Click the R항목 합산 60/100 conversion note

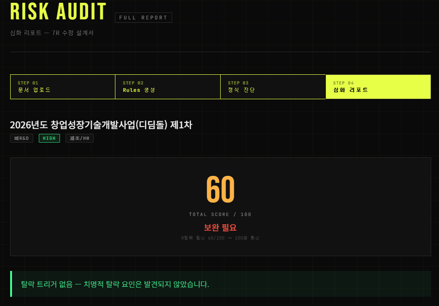[220, 238]
